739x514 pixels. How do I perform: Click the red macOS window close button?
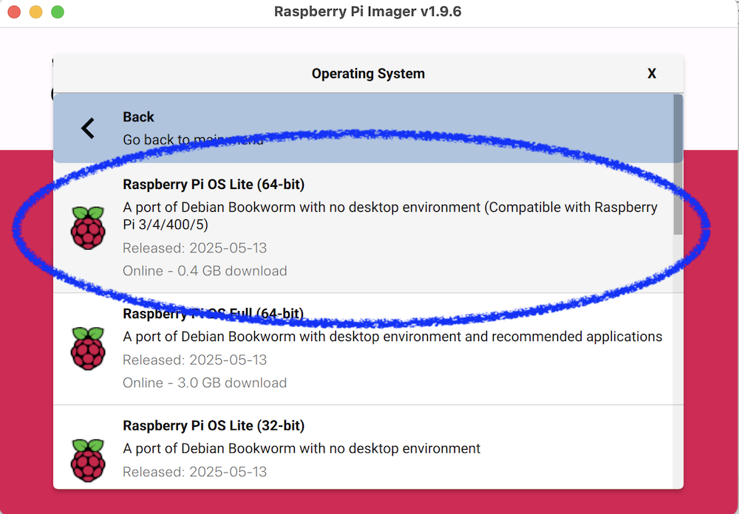14,12
